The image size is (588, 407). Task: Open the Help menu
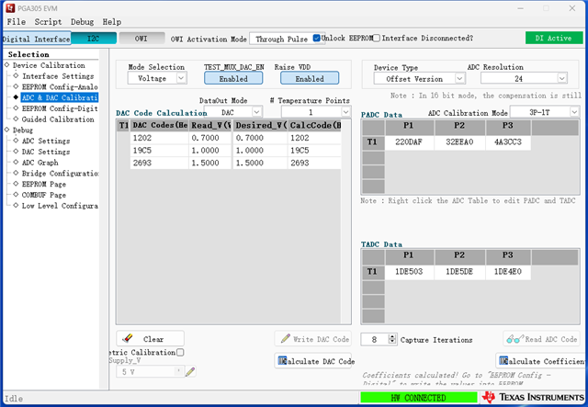[112, 22]
